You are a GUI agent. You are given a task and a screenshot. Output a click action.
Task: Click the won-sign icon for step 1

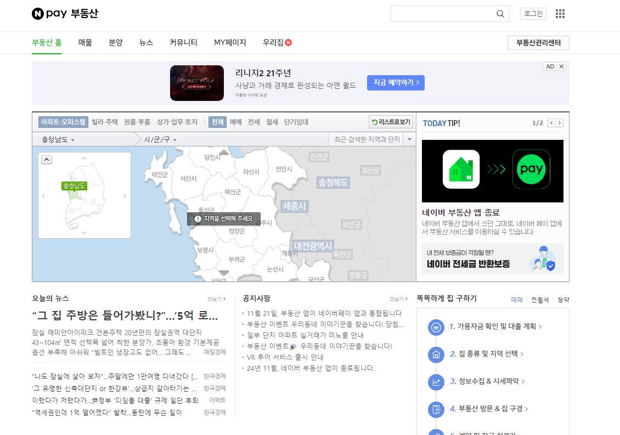(436, 327)
